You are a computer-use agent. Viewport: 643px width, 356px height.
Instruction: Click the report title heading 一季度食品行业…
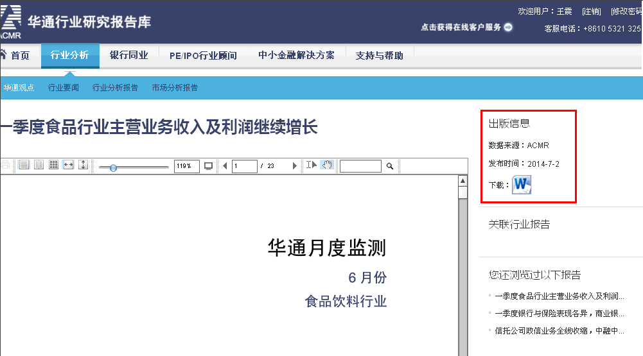click(159, 127)
